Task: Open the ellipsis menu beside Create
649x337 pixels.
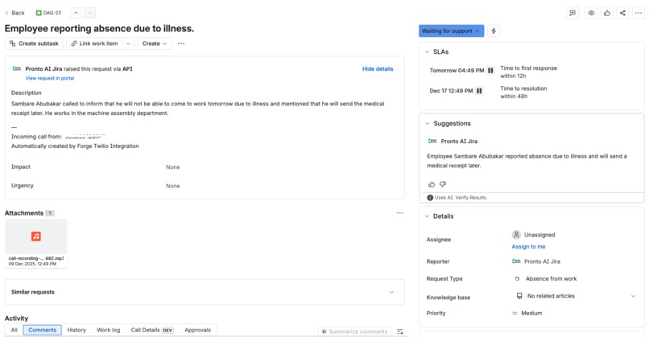Action: [181, 43]
